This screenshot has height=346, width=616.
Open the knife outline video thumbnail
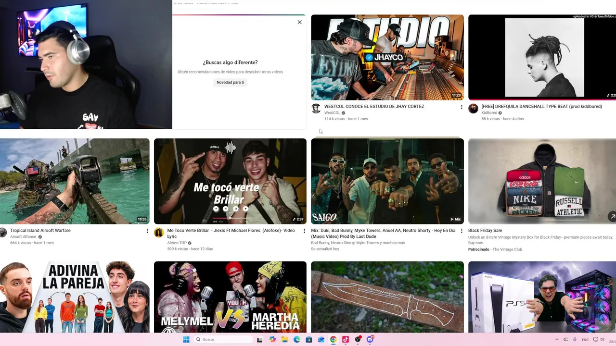tap(387, 297)
